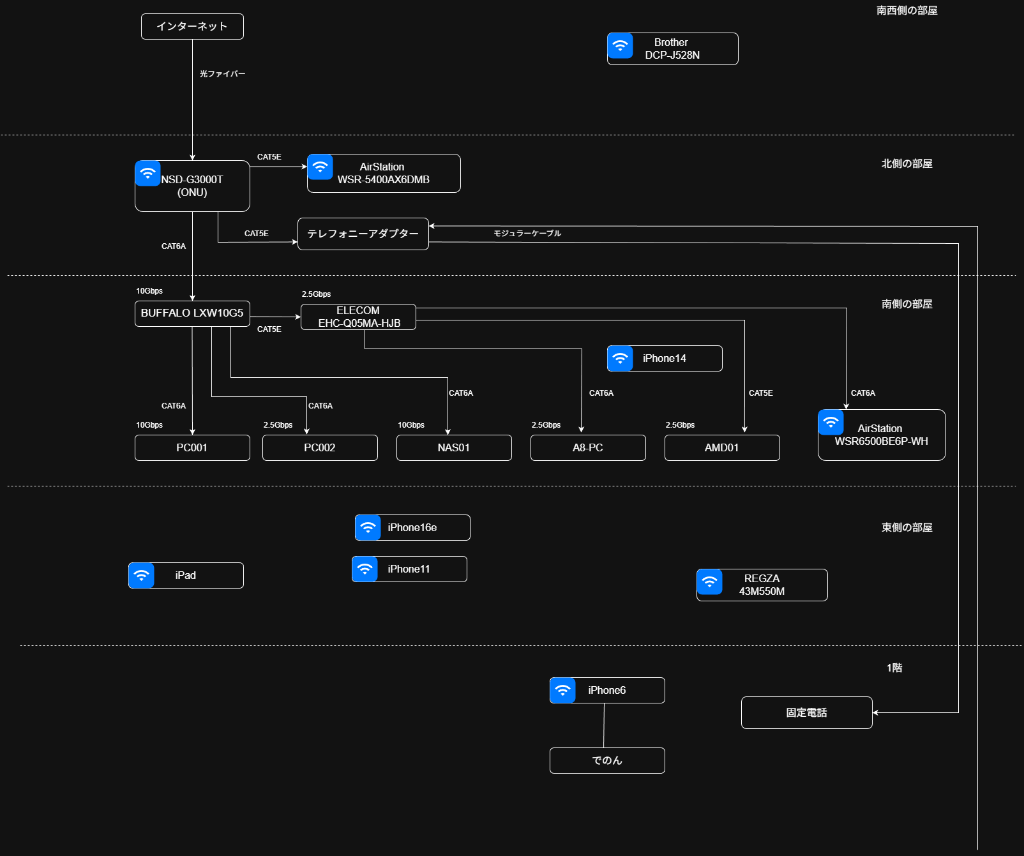
Task: Select the でのん node
Action: click(607, 760)
